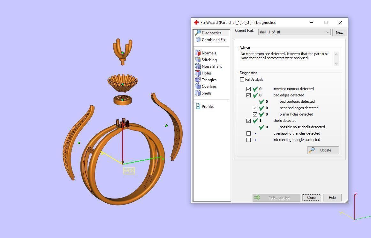
Task: Open the Profiles document icon
Action: (x=198, y=106)
